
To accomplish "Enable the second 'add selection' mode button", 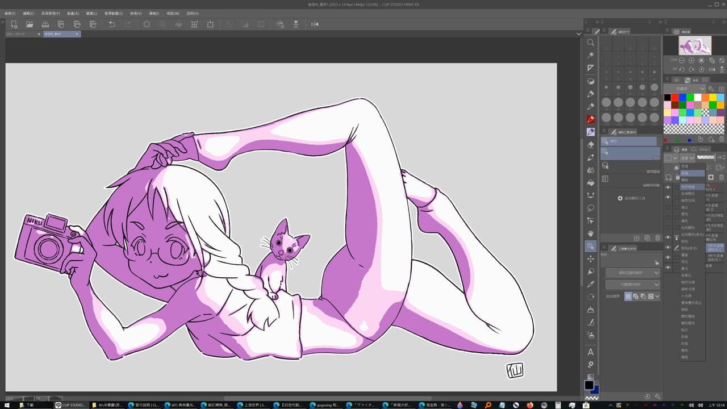I will click(636, 296).
